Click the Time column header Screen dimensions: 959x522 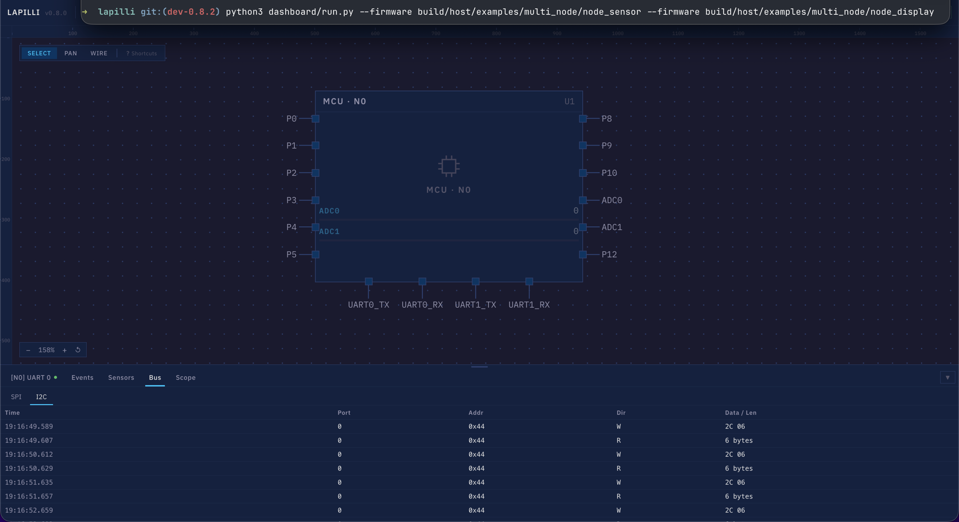click(x=12, y=413)
